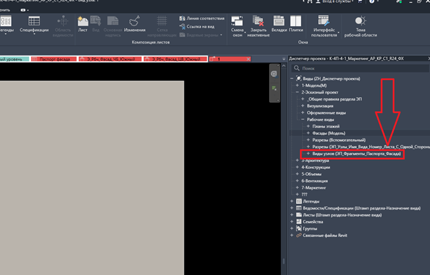The height and width of the screenshot is (275, 430).
Task: Click the Лист sheet tool
Action: (83, 24)
